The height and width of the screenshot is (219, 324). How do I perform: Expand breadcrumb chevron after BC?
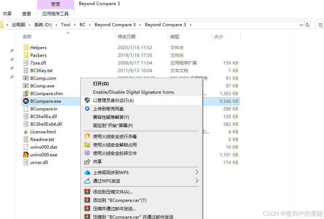pos(90,25)
